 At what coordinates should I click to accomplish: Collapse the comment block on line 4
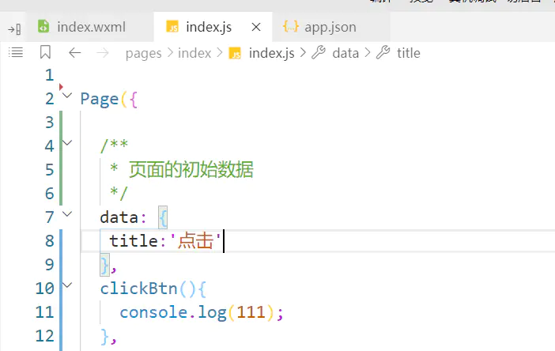(x=67, y=142)
